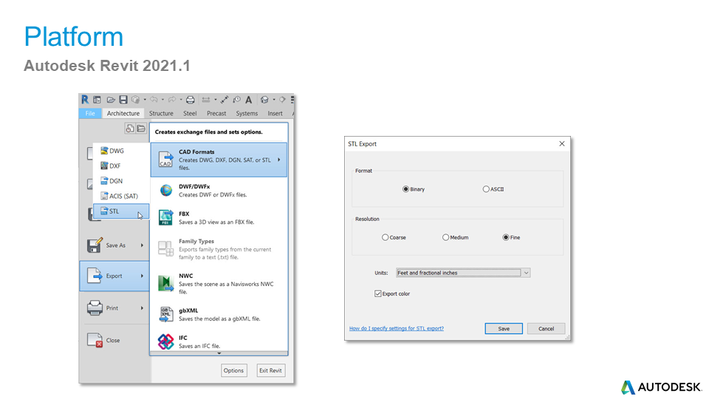
Task: Switch to the Steel tab
Action: point(190,114)
